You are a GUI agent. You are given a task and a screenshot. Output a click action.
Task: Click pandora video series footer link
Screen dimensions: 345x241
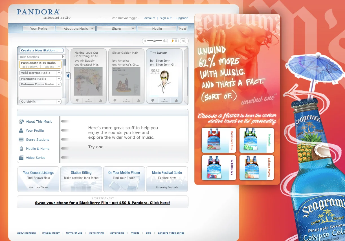(x=171, y=233)
